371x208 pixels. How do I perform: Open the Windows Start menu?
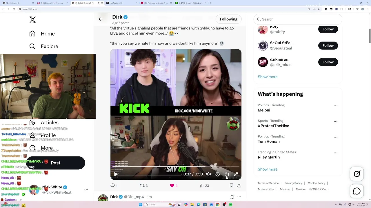pos(141,205)
